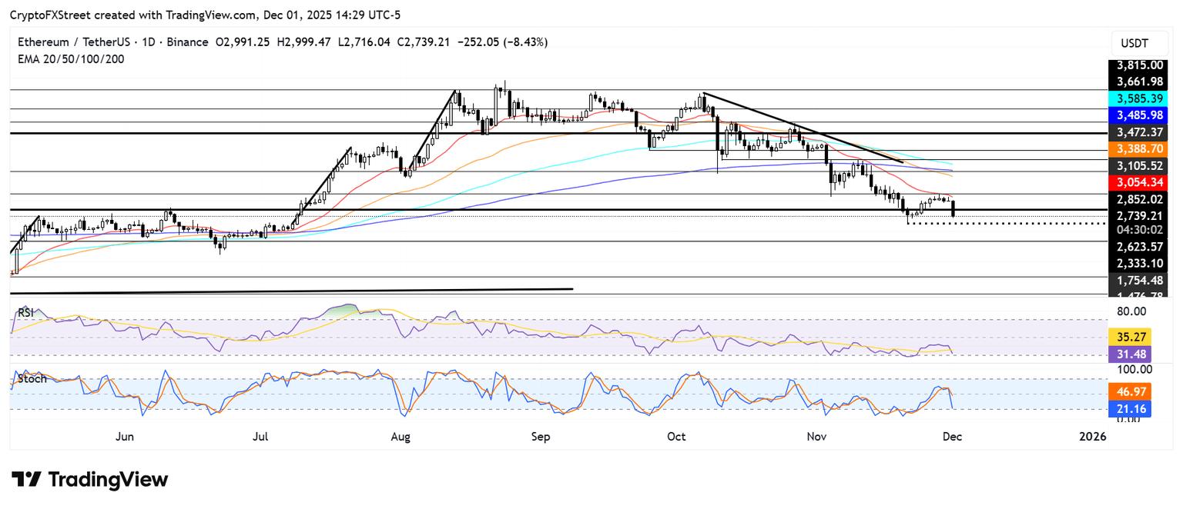Click the TradingView logo at bottom left
The height and width of the screenshot is (509, 1183).
(89, 480)
